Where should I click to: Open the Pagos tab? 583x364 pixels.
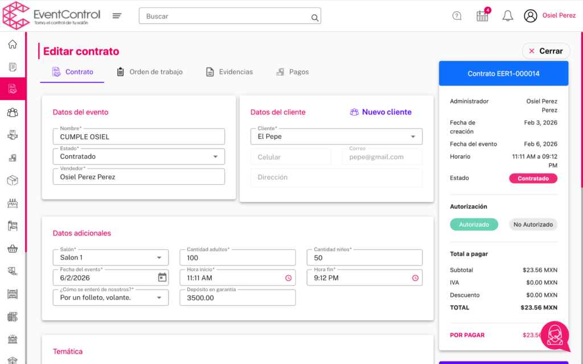(293, 72)
